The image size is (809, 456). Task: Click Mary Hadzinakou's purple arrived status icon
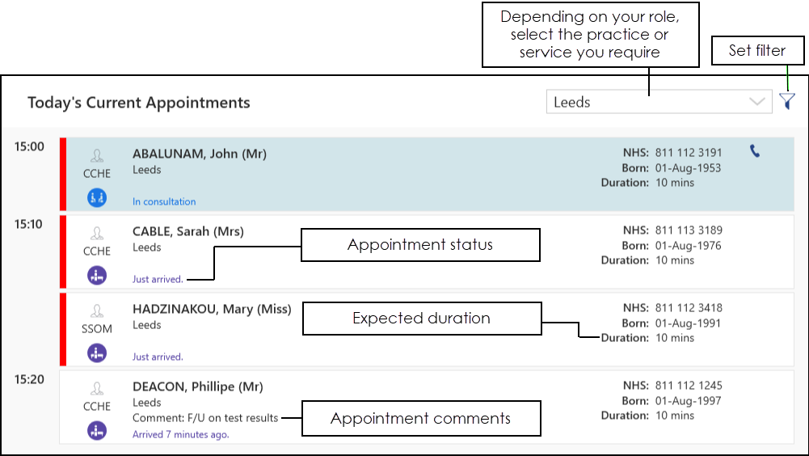97,353
